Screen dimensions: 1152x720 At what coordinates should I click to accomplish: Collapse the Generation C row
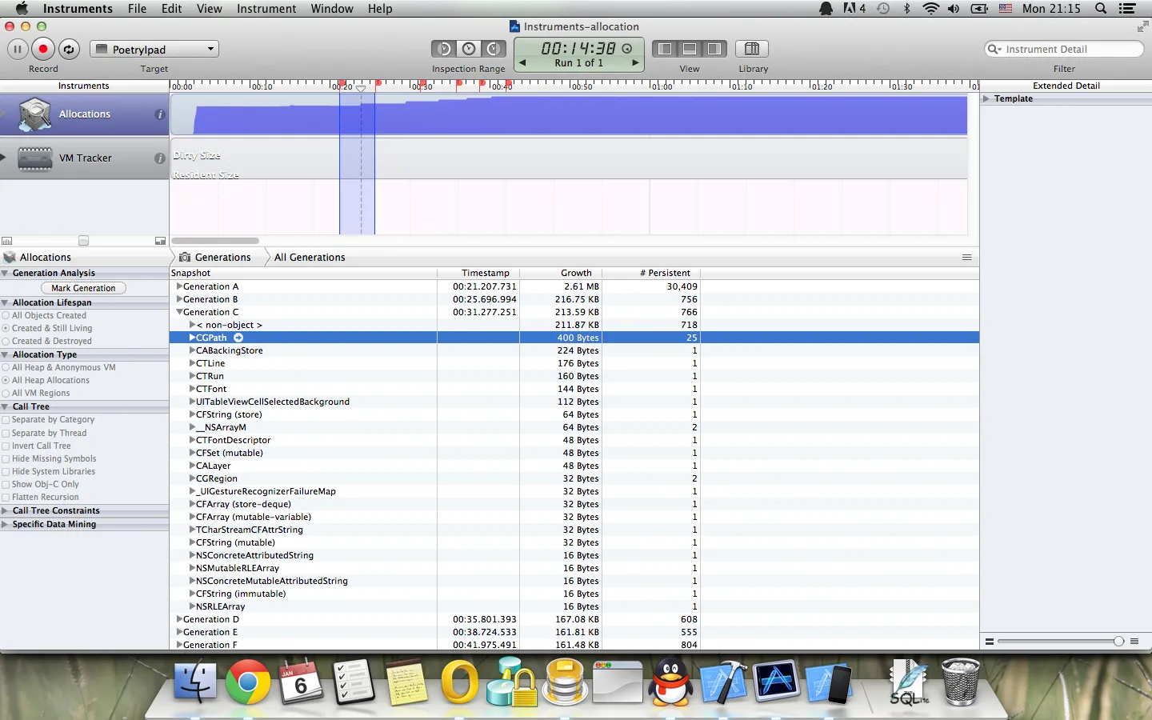tap(179, 312)
